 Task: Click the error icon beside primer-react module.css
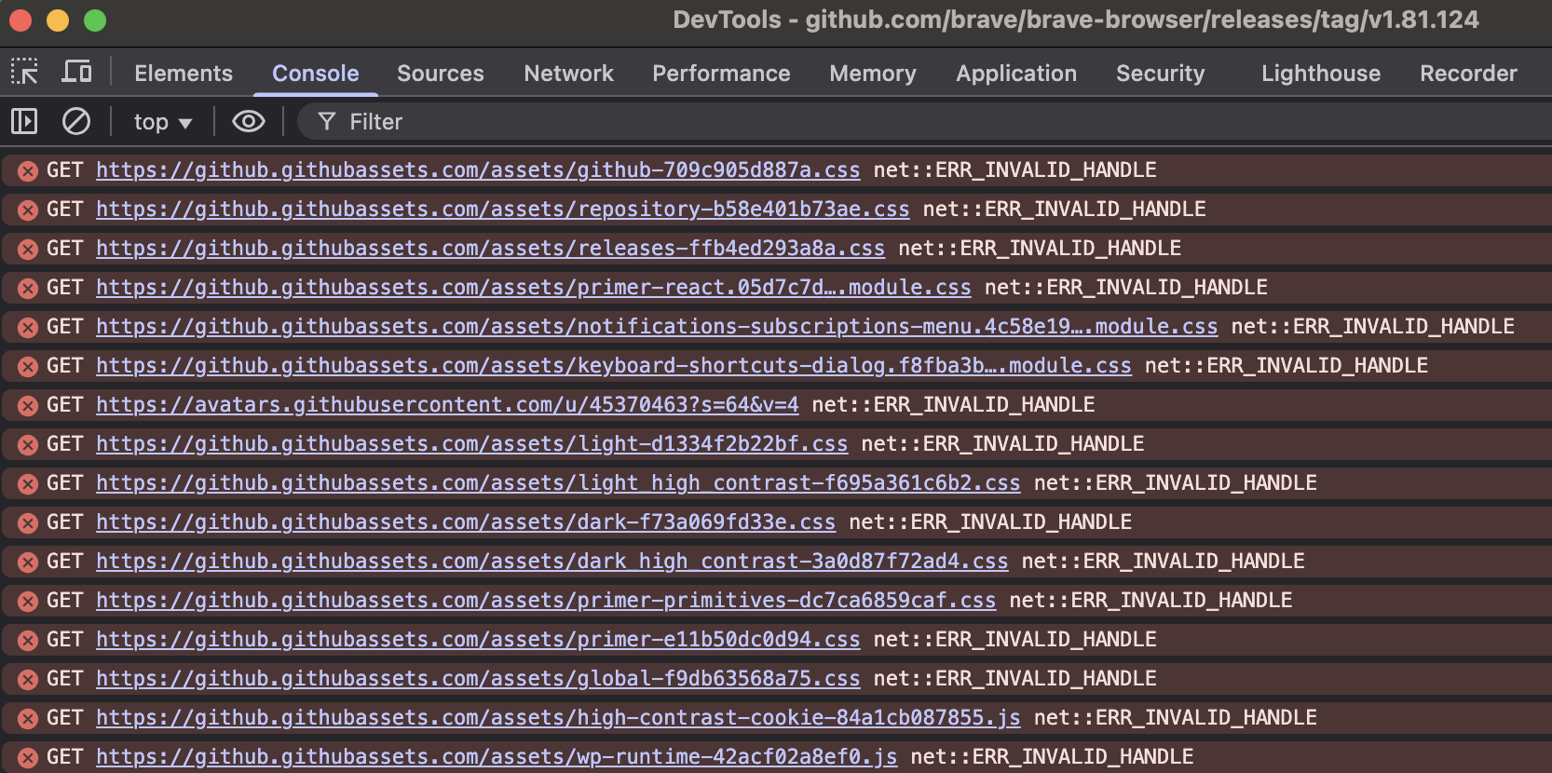click(28, 288)
